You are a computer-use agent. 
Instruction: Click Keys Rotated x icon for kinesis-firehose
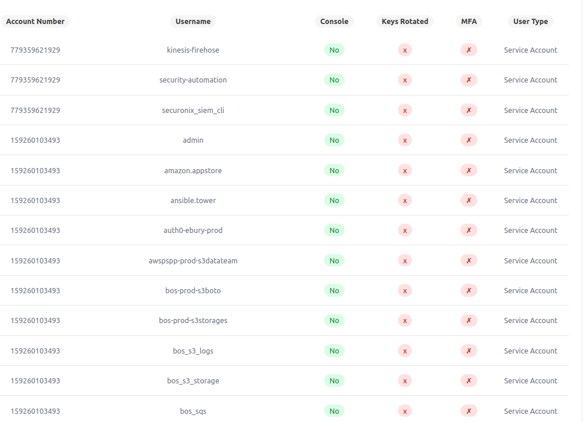click(x=405, y=50)
